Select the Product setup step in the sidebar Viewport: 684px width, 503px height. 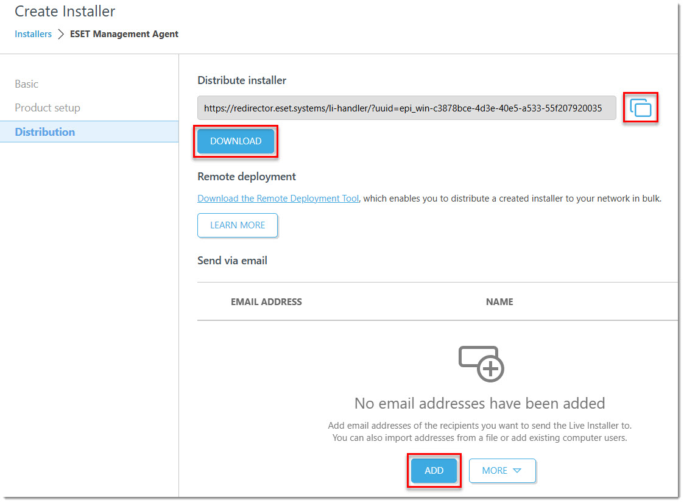[x=48, y=108]
